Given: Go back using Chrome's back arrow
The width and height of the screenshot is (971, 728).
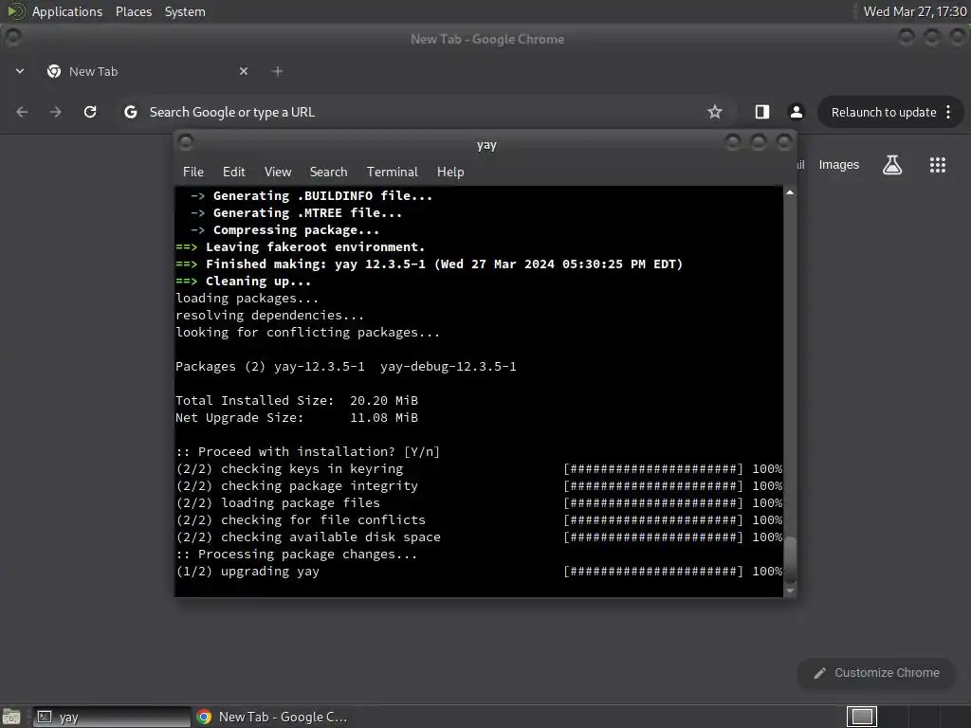Looking at the screenshot, I should [x=23, y=112].
